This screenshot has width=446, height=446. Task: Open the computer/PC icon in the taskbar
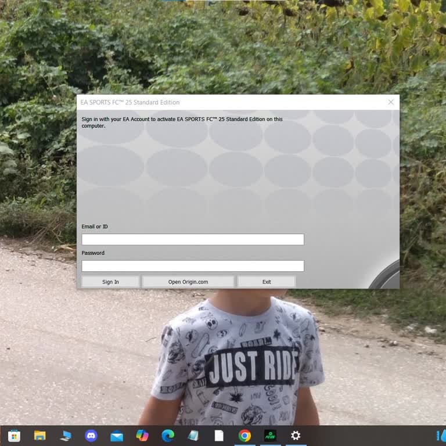[x=66, y=436]
